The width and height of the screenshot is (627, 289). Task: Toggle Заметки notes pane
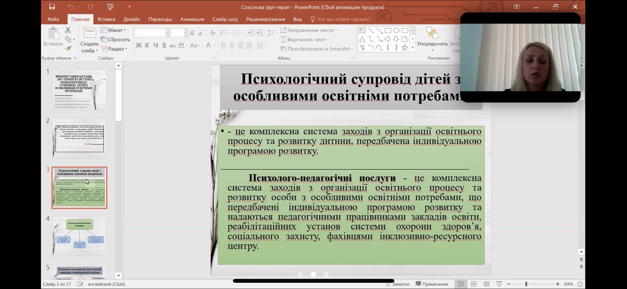tap(398, 284)
